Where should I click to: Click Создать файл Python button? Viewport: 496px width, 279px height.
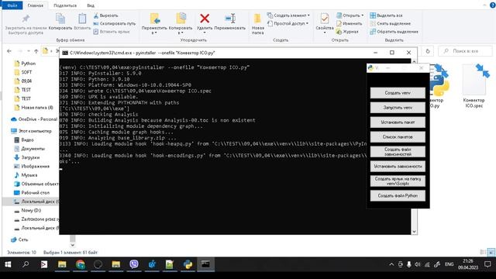pyautogui.click(x=398, y=195)
